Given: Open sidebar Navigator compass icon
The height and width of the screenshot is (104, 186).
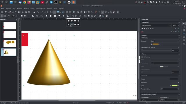Looking at the screenshot, I should (184, 44).
